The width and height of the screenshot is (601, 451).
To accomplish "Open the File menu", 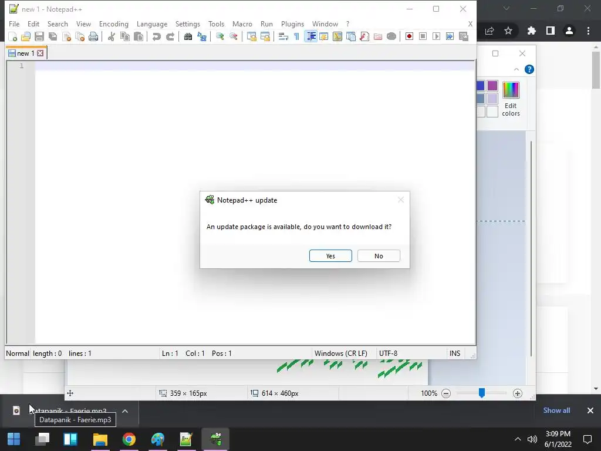I will [x=14, y=23].
